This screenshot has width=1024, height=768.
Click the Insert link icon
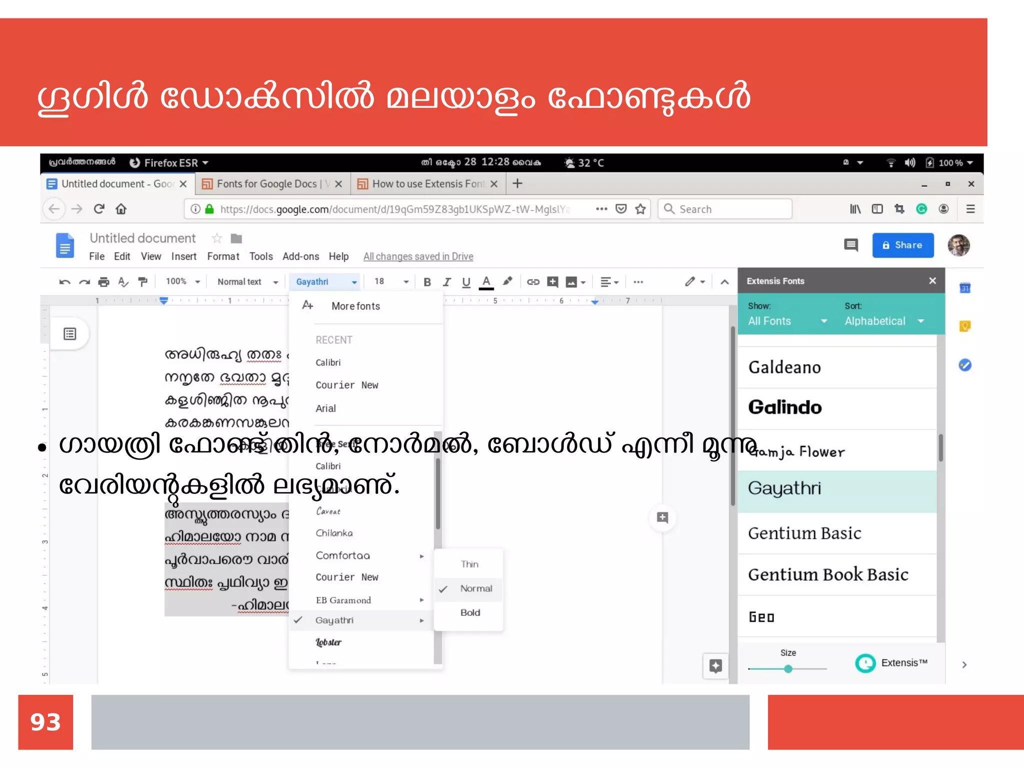pos(533,282)
